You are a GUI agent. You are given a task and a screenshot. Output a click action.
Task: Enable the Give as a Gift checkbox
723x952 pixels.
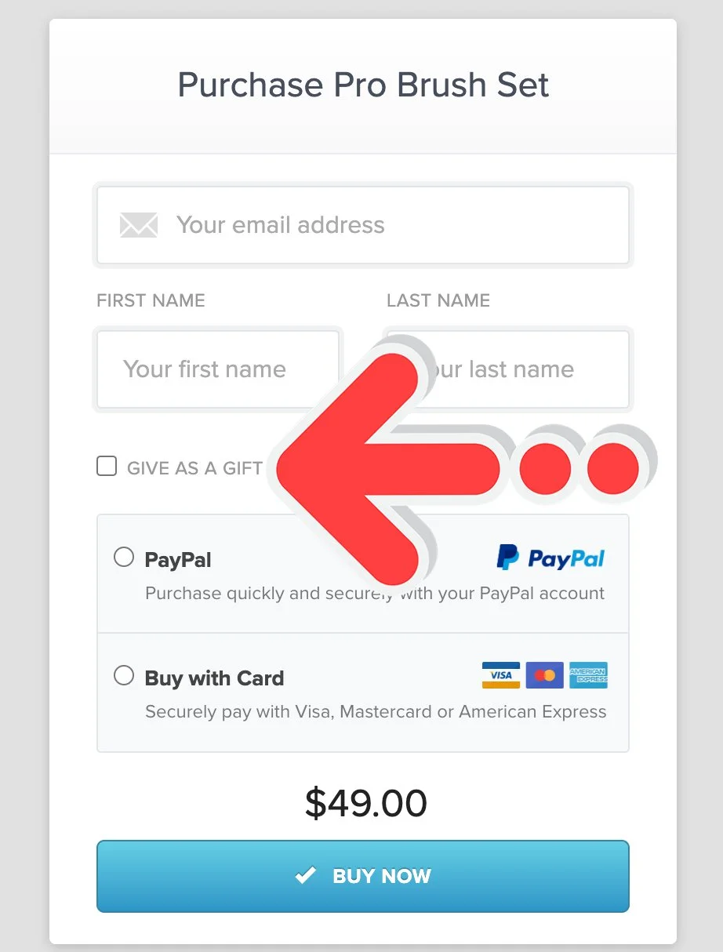[x=107, y=467]
